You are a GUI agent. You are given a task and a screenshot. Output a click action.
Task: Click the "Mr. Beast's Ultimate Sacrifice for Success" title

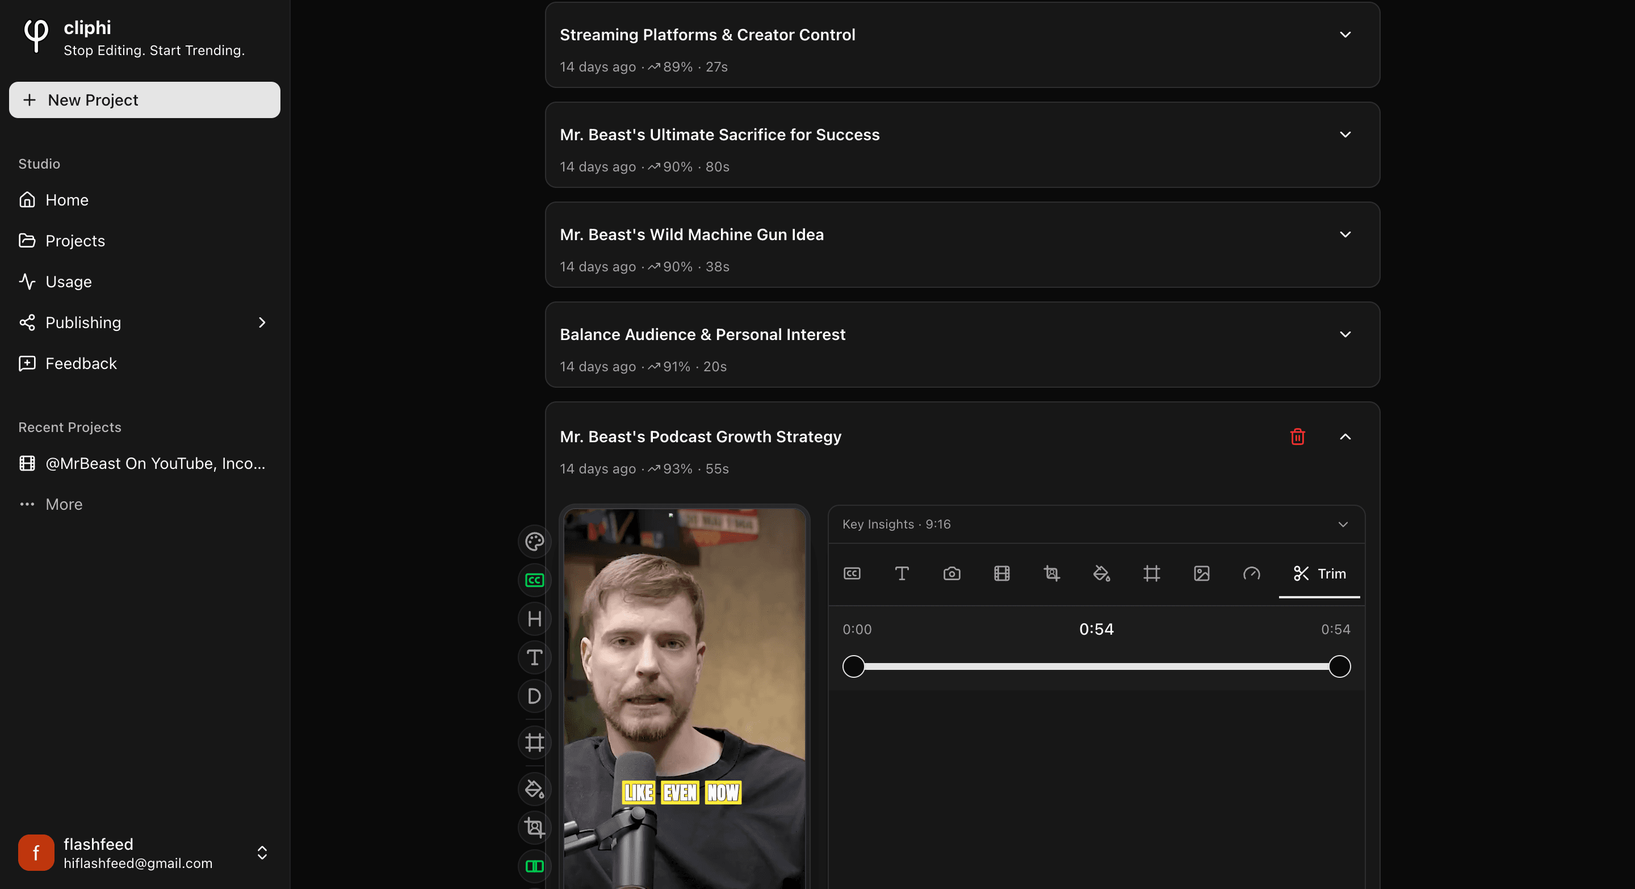pos(720,135)
